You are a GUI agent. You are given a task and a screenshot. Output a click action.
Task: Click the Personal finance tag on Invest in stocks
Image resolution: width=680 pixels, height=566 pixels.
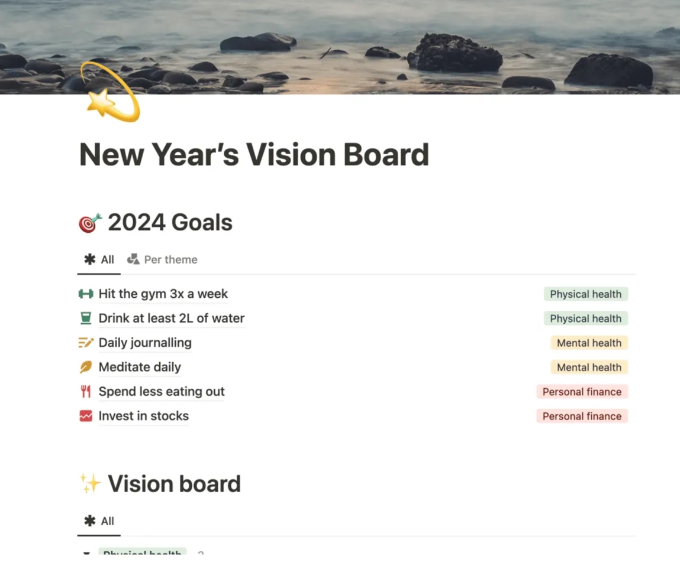[x=581, y=416]
